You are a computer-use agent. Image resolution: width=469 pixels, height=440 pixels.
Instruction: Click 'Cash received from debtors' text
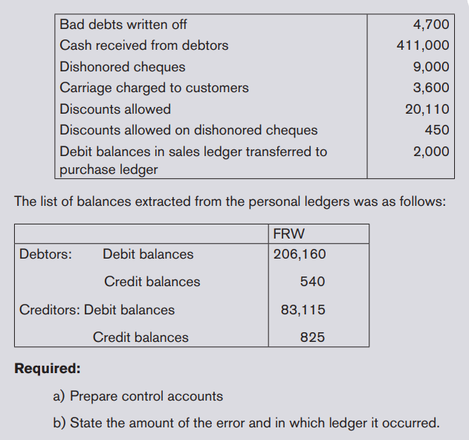tap(144, 45)
